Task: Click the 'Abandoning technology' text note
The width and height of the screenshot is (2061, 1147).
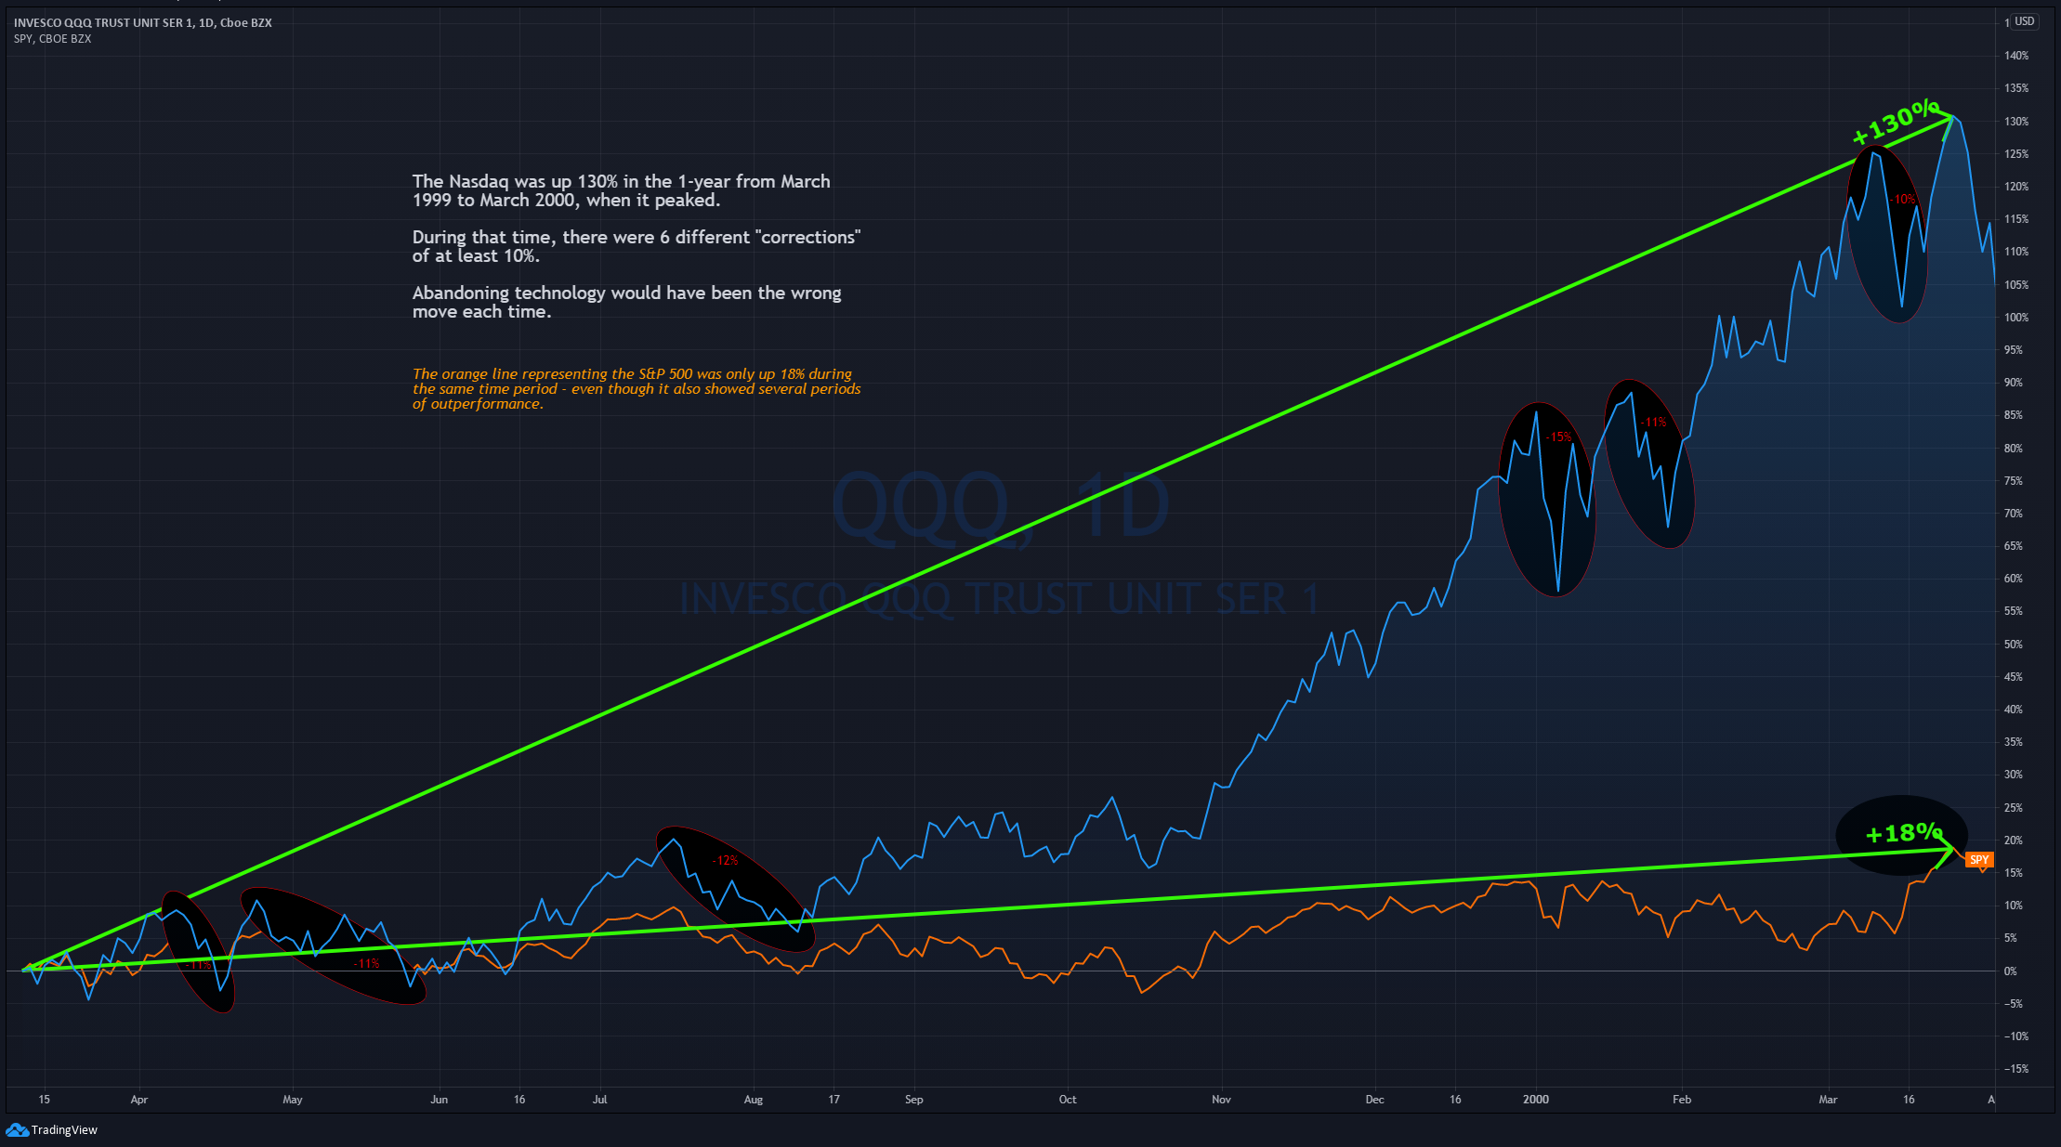Action: point(627,302)
